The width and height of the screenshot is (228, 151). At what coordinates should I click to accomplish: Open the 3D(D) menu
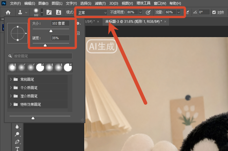pyautogui.click(x=113, y=3)
